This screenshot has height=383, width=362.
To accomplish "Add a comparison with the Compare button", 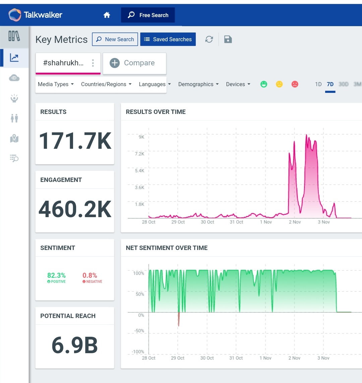I will (x=134, y=63).
